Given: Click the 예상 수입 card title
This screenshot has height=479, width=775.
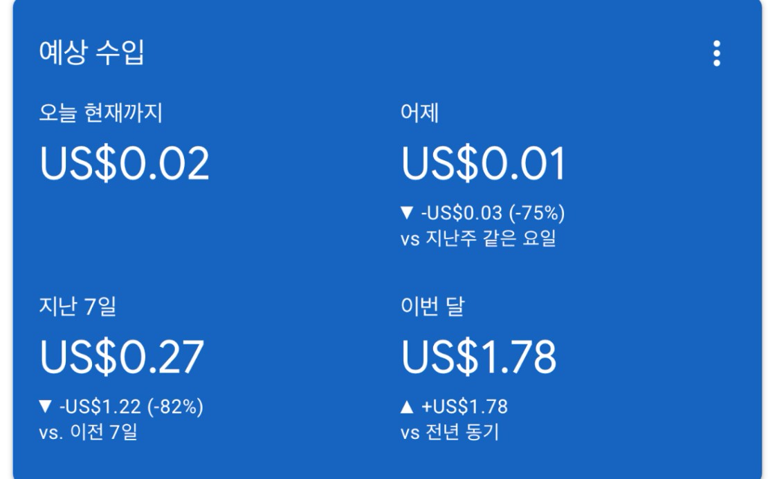Looking at the screenshot, I should click(91, 54).
